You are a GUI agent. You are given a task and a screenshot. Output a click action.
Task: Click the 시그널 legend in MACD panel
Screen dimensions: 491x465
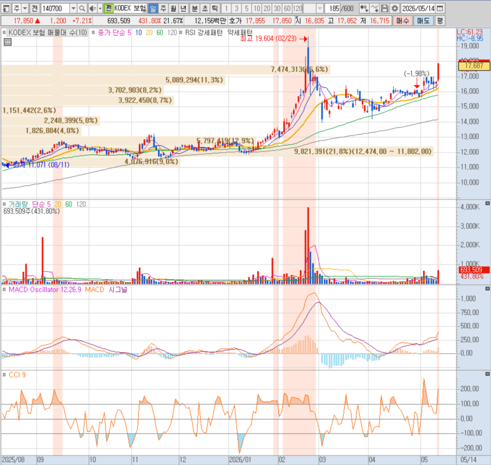point(118,290)
